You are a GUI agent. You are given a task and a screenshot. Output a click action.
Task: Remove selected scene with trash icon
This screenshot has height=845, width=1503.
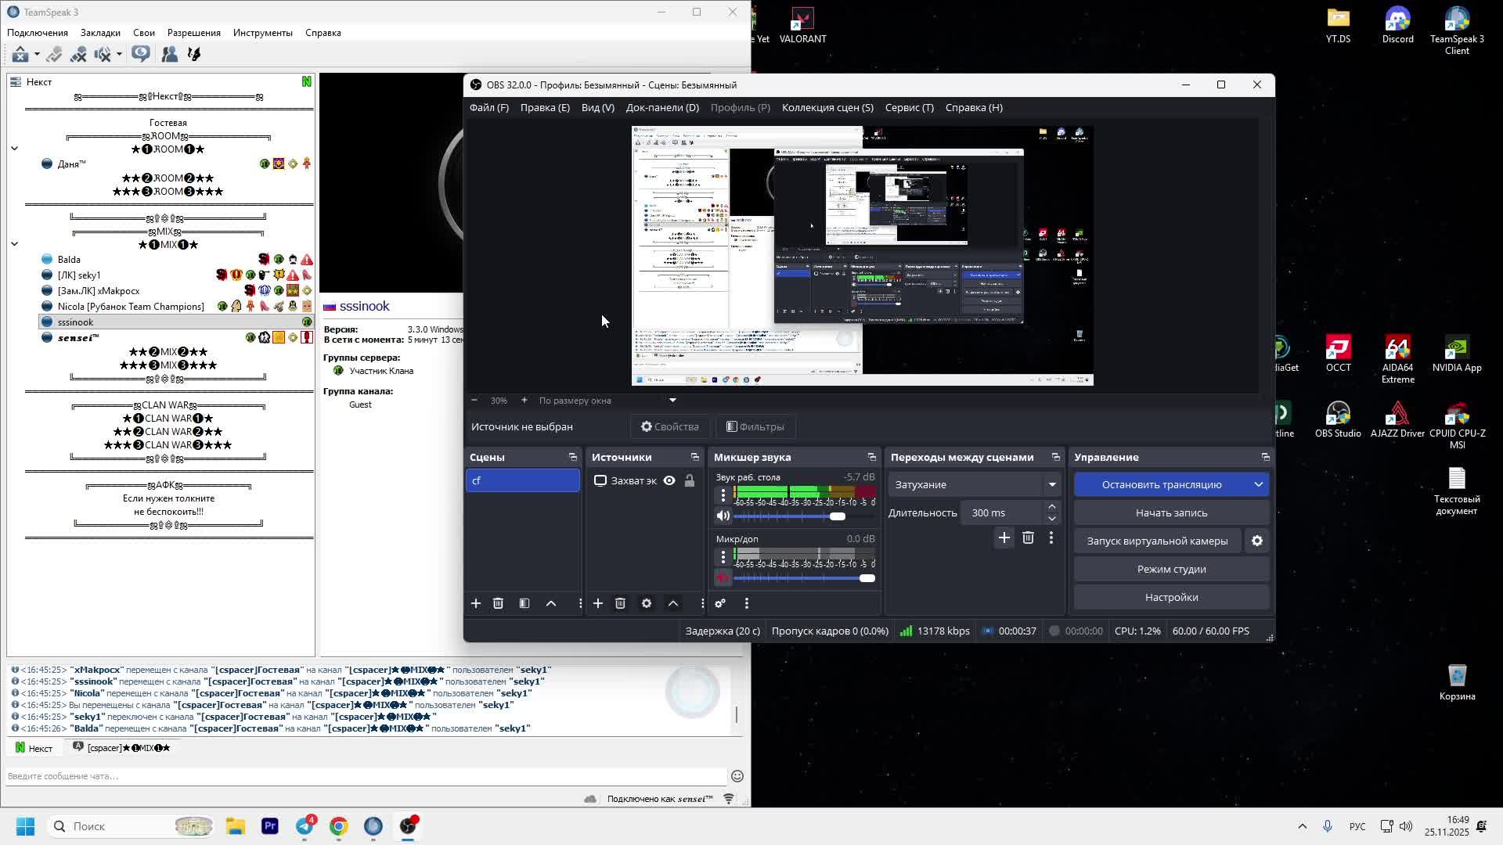click(498, 603)
